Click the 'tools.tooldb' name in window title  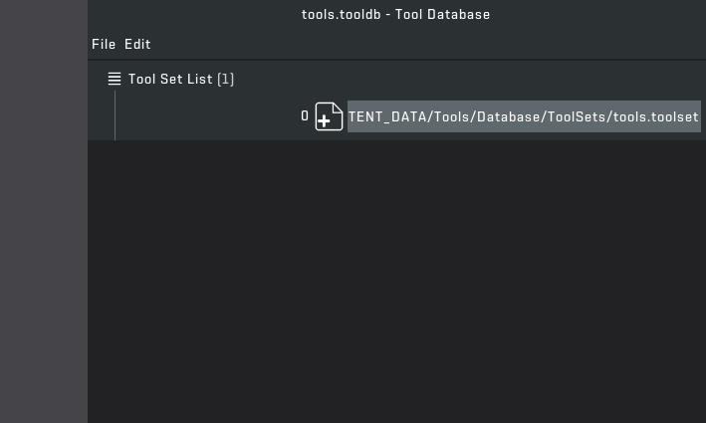point(341,15)
